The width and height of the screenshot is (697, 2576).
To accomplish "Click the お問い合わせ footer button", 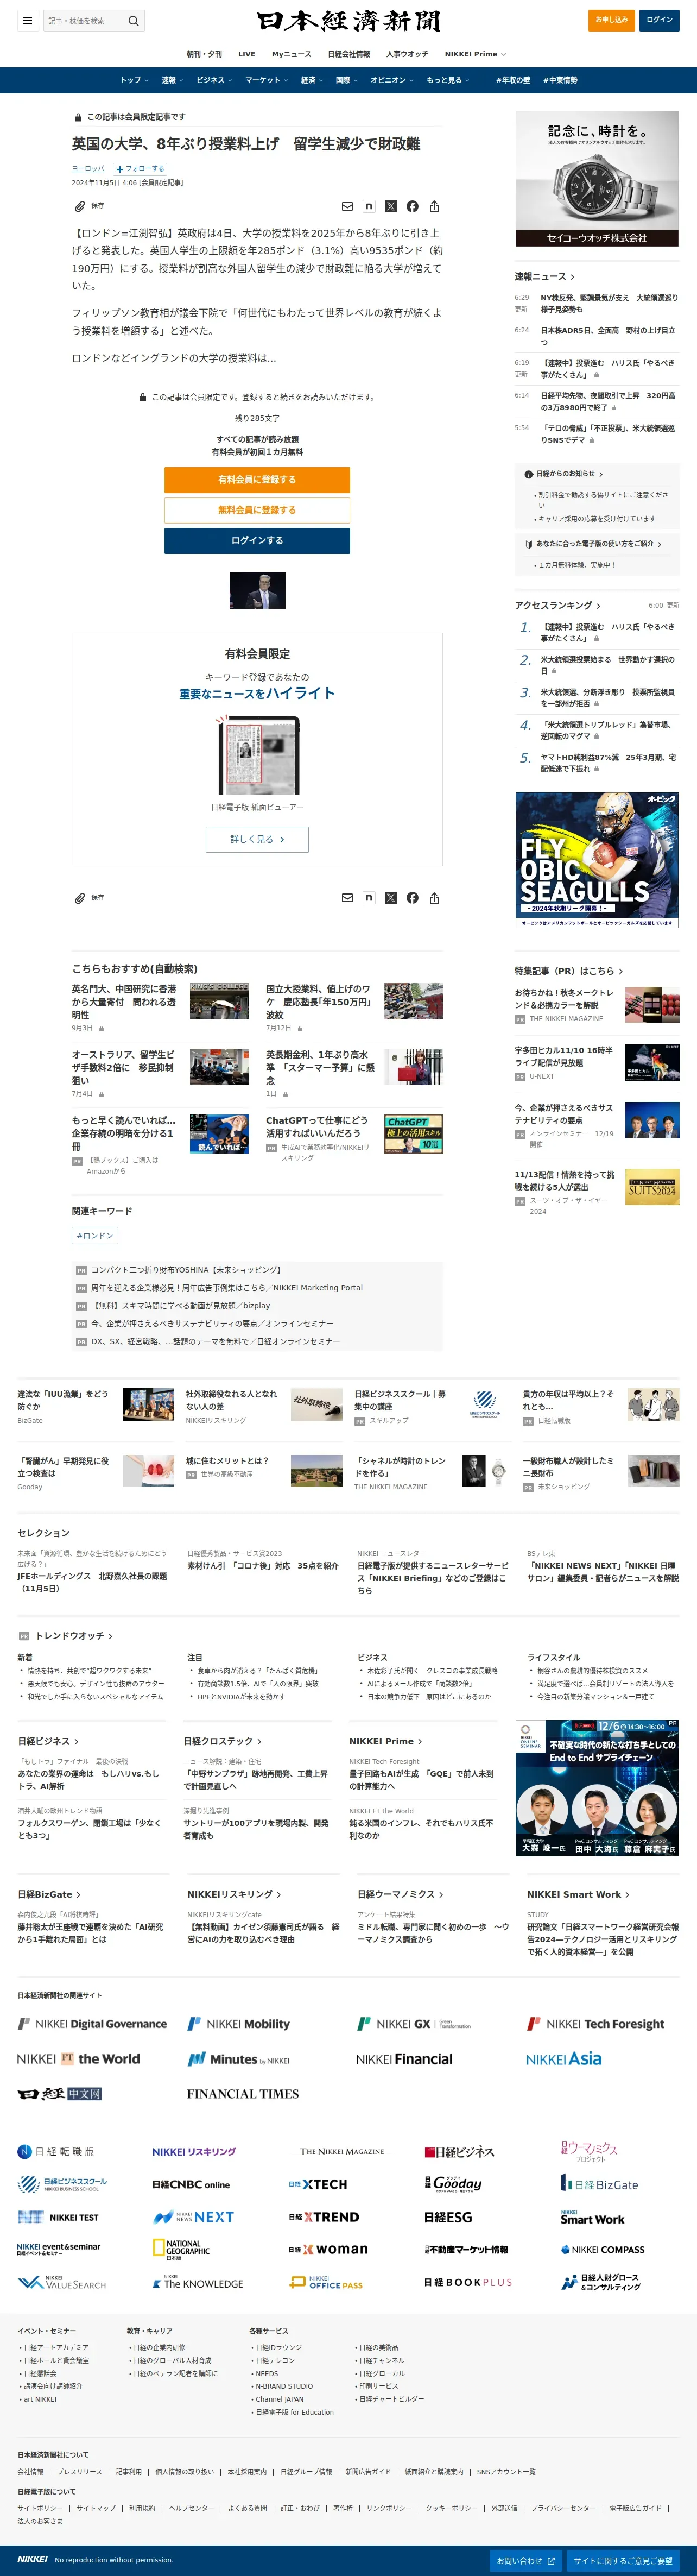I will point(525,2560).
